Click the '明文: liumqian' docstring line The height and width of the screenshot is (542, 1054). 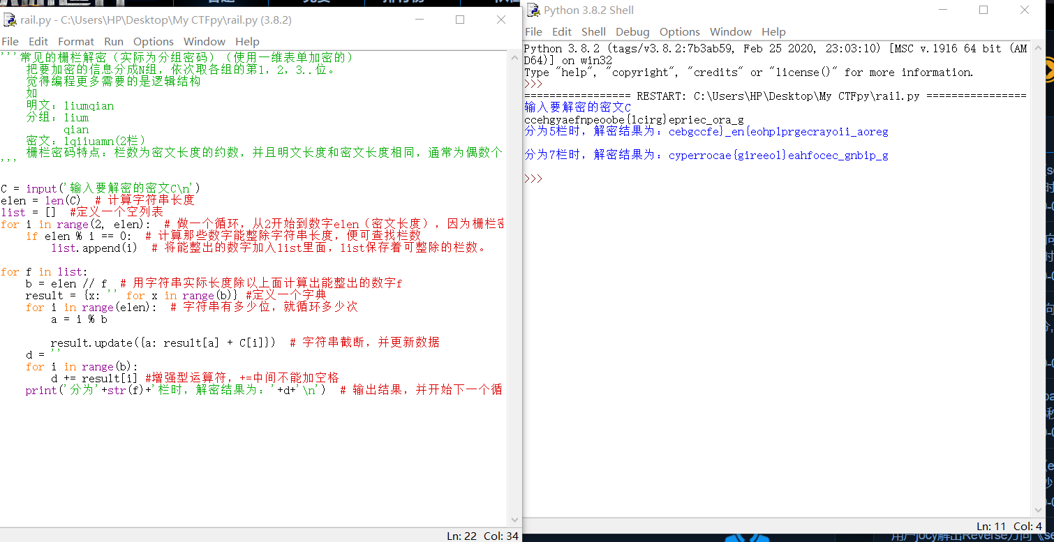pyautogui.click(x=70, y=105)
